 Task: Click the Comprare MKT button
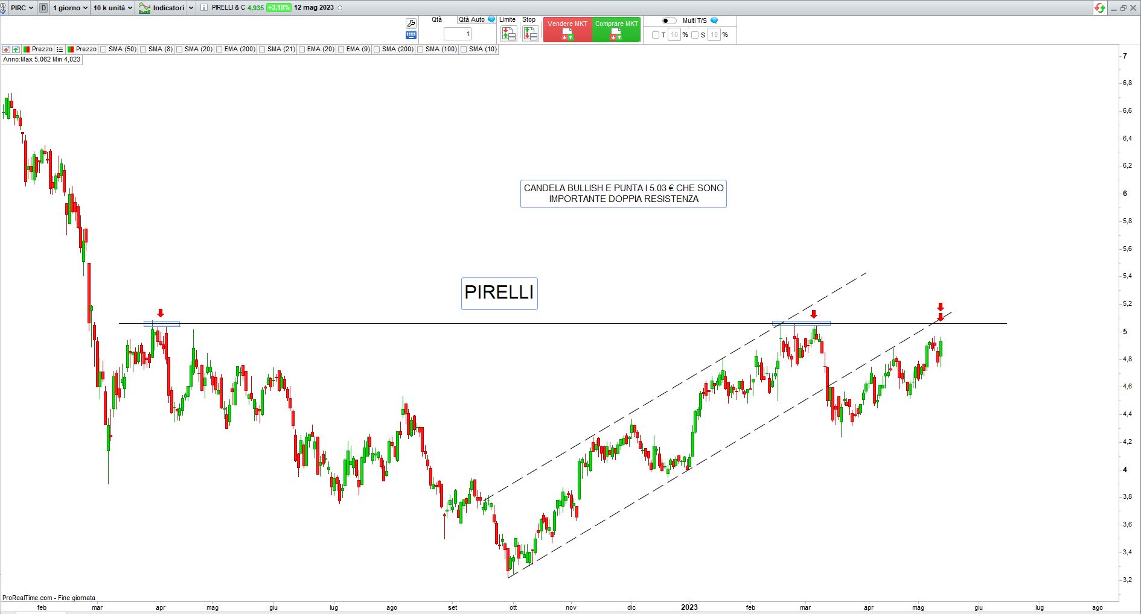click(616, 30)
